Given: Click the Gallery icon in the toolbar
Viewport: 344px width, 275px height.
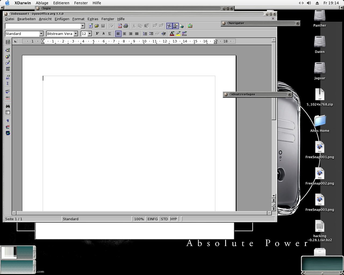Looking at the screenshot, I should click(190, 26).
